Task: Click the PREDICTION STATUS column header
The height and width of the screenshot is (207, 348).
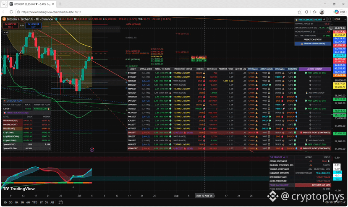Action: 183,69
